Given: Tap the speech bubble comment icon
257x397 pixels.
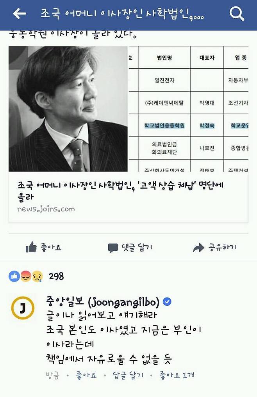Looking at the screenshot, I should 113,248.
